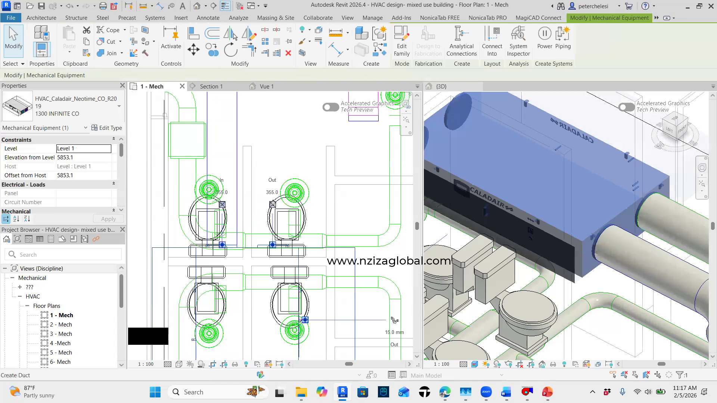Viewport: 717px width, 403px height.
Task: Collapse the Electrical - Loads section
Action: click(114, 184)
